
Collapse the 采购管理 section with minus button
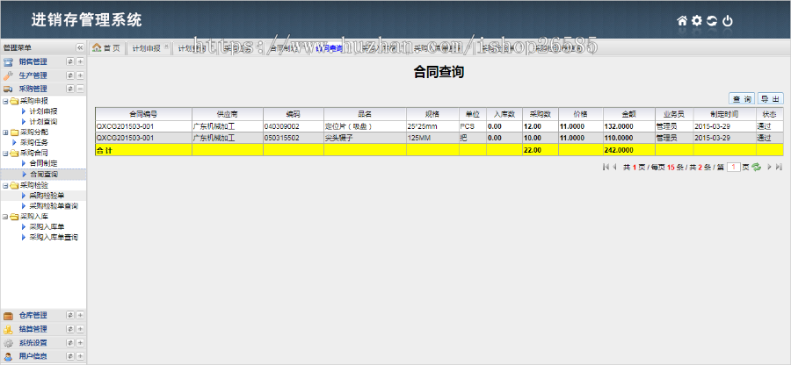click(80, 89)
